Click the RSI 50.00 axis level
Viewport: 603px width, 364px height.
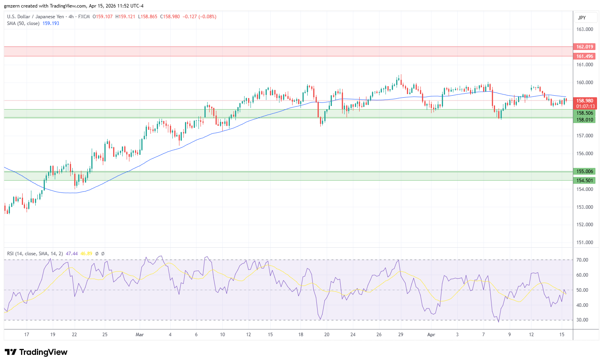[x=582, y=290]
